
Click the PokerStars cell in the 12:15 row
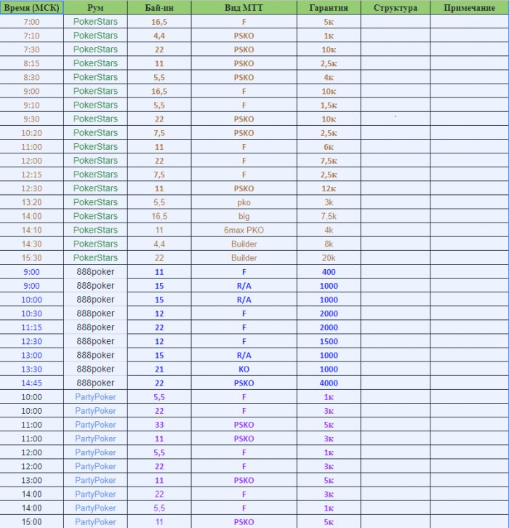95,175
